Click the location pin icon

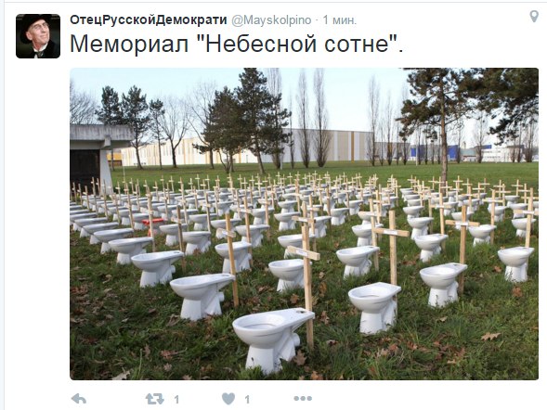click(534, 17)
